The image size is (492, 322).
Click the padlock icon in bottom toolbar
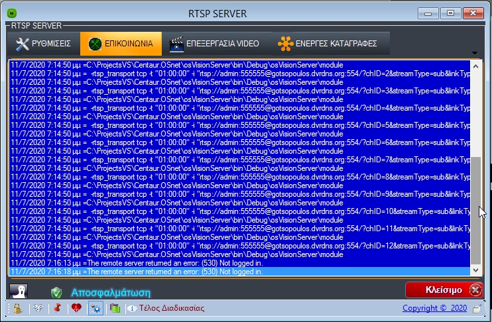click(17, 308)
